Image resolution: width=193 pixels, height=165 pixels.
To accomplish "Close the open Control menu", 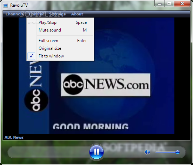I will 36,14.
